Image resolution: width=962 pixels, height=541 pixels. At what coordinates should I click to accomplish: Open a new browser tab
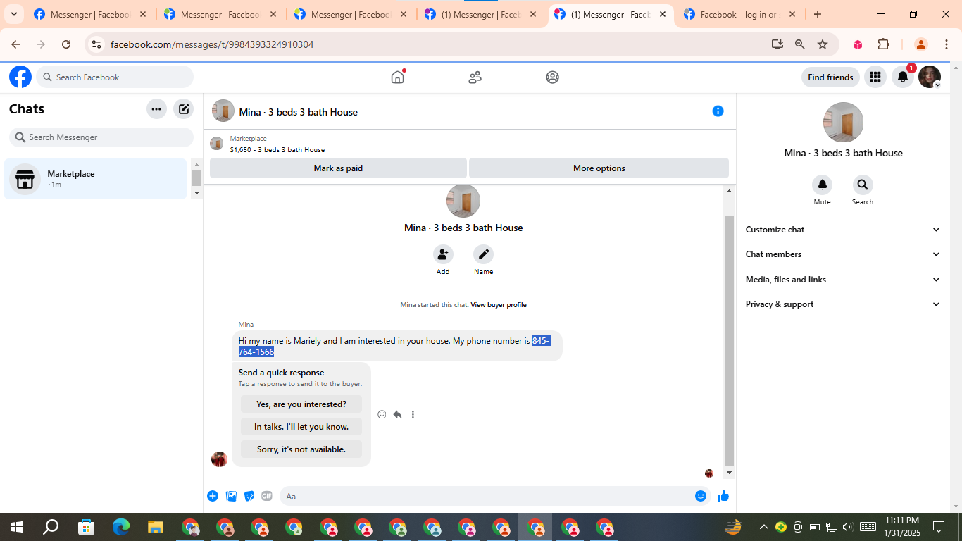tap(818, 14)
